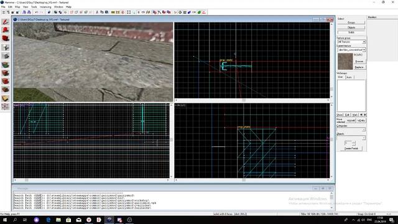Screen dimensions: 398x224
Task: Click Edit Cordon Bounds icon
Action: tap(118, 12)
